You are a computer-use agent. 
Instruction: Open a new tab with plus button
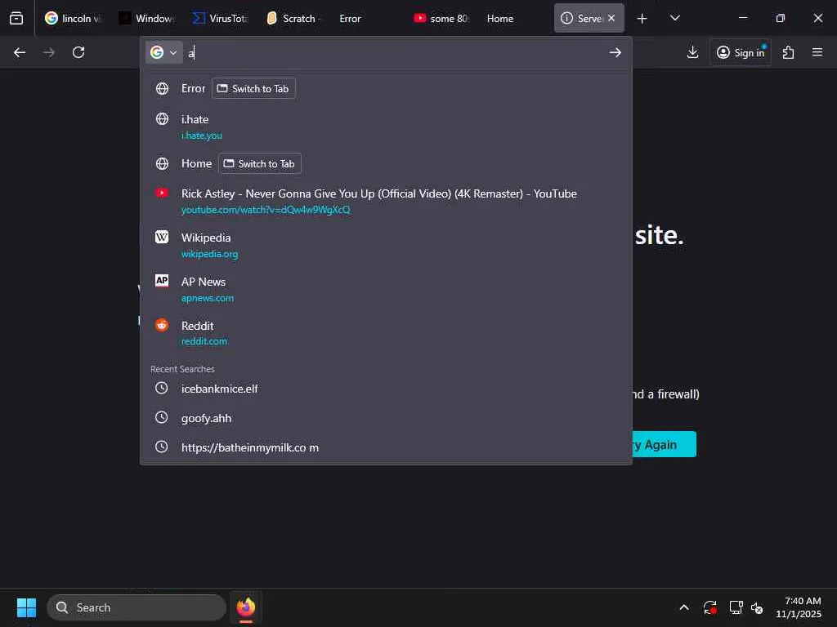click(642, 19)
